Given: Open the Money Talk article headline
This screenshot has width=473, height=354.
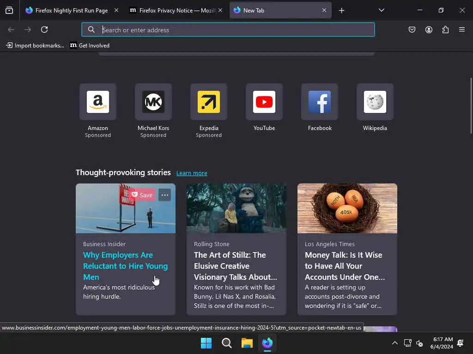Looking at the screenshot, I should pos(345,266).
